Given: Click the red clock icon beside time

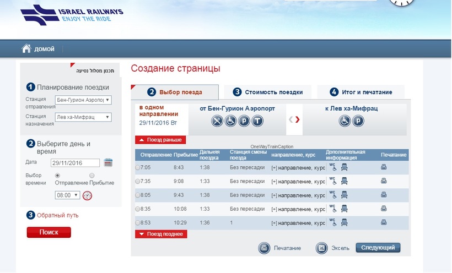Looking at the screenshot, I should tap(87, 195).
